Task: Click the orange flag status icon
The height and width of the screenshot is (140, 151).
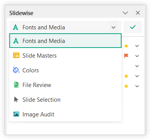Action: pyautogui.click(x=126, y=56)
